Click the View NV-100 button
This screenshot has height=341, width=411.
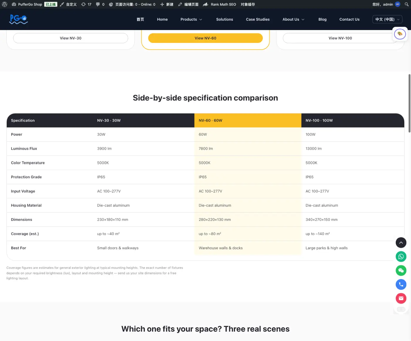[340, 38]
